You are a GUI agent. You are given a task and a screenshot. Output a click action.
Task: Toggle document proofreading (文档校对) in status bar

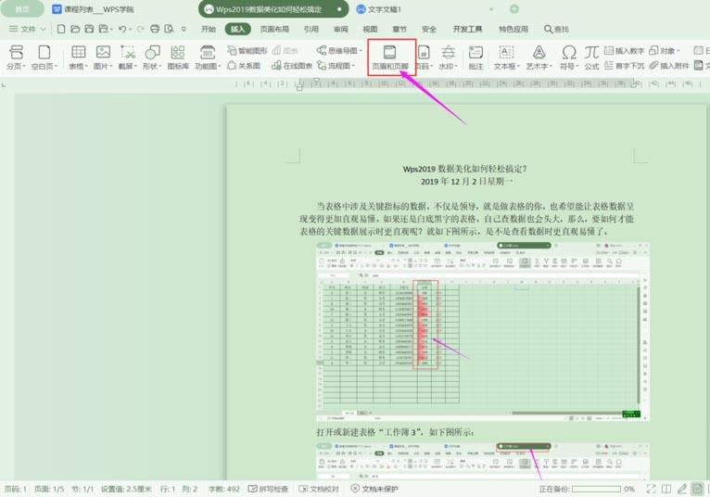pyautogui.click(x=319, y=489)
